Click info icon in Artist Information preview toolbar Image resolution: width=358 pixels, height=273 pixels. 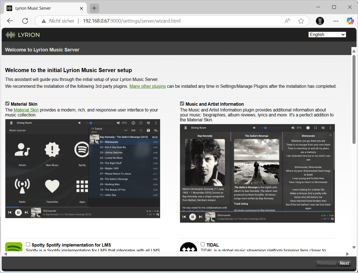[x=308, y=128]
